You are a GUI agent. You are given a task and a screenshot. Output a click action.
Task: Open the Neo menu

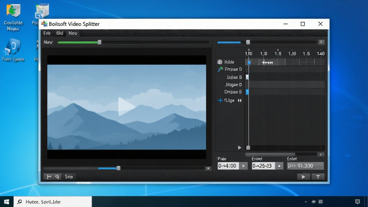[73, 33]
